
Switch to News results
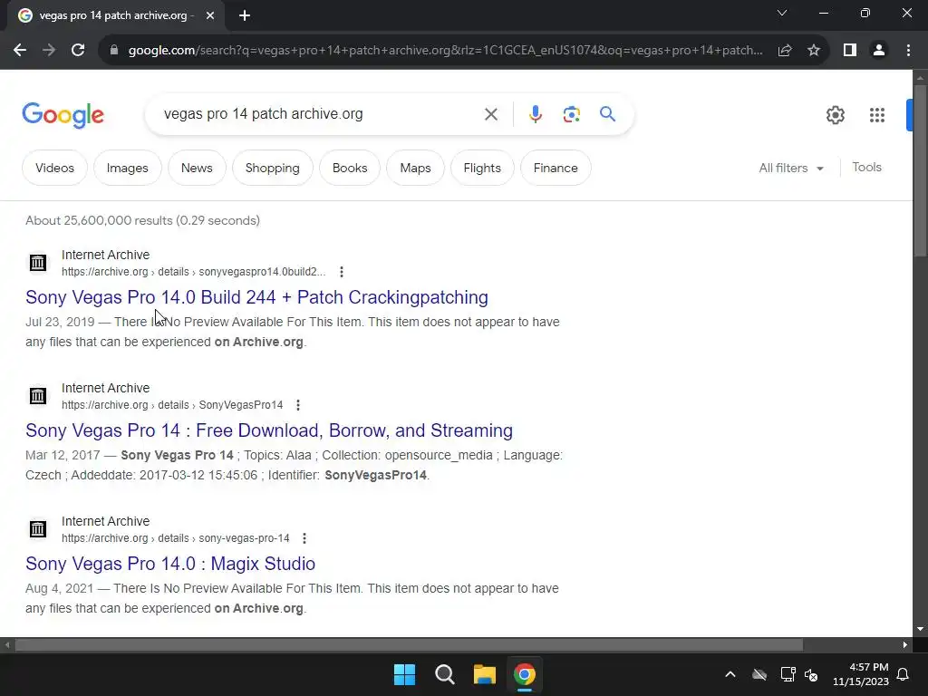(197, 168)
